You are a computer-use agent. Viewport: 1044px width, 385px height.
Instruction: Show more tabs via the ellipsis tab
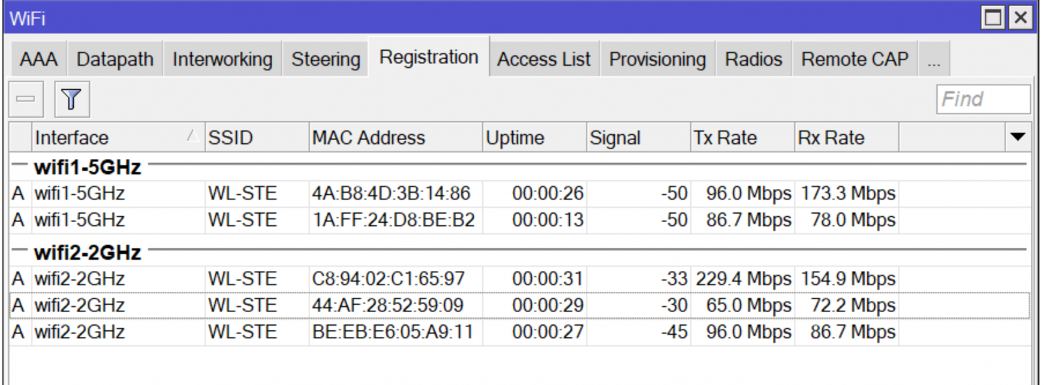(x=934, y=59)
